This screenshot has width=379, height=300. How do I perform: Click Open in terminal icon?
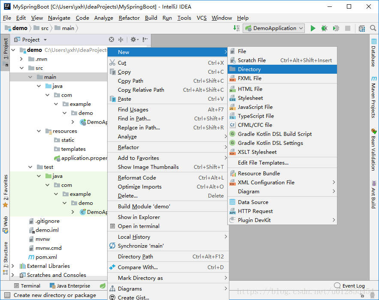pyautogui.click(x=112, y=226)
